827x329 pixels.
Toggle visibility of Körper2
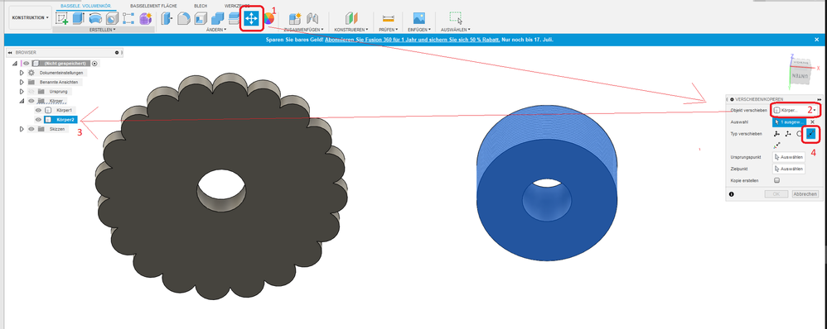(x=38, y=120)
